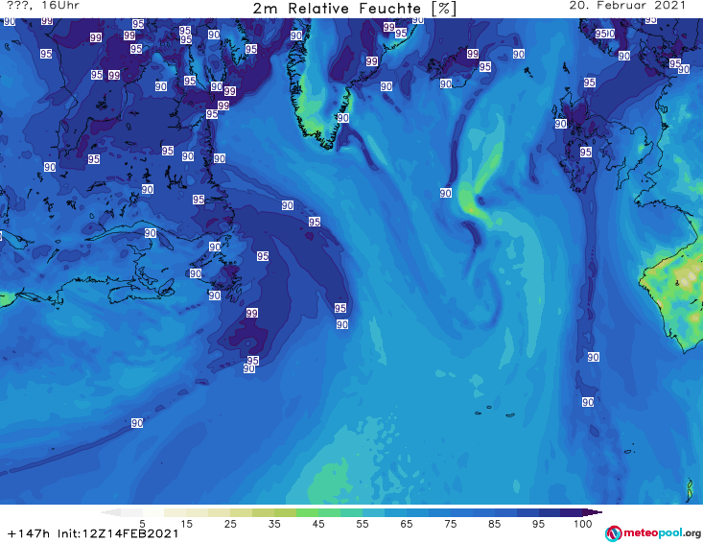Click the dark purple 100 segment of color scale
This screenshot has height=543, width=703.
pos(572,512)
